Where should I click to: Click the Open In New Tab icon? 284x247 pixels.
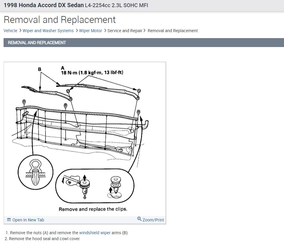coord(9,220)
